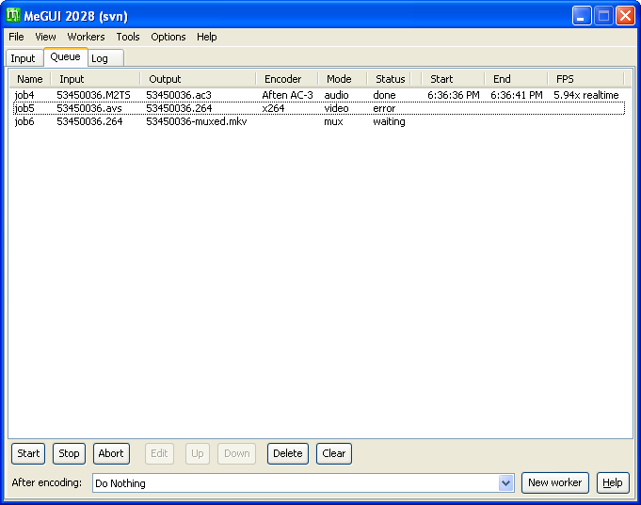
Task: Click the FPS column header
Action: [x=585, y=79]
